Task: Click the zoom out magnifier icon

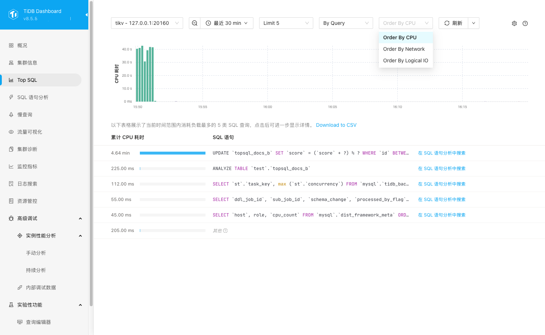Action: tap(195, 23)
